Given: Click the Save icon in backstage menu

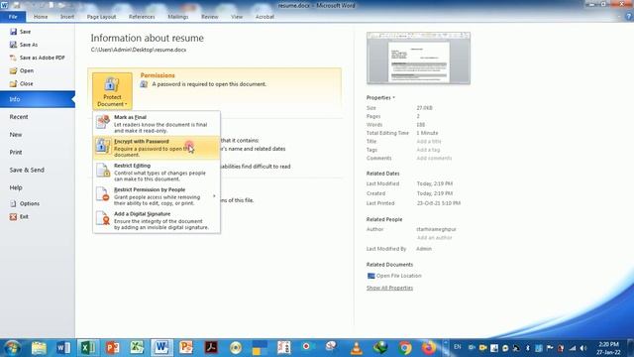Looking at the screenshot, I should pyautogui.click(x=13, y=32).
